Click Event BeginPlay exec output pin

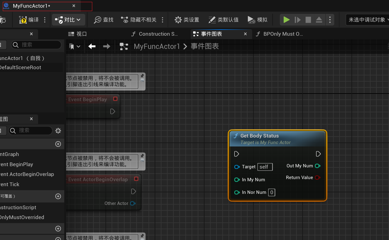113,111
